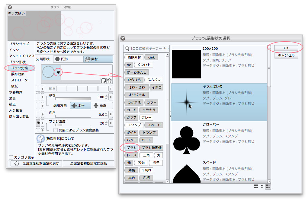Close the ブラシ先端形状の選択 dialog
Image resolution: width=308 pixels, height=199 pixels.
pos(123,38)
